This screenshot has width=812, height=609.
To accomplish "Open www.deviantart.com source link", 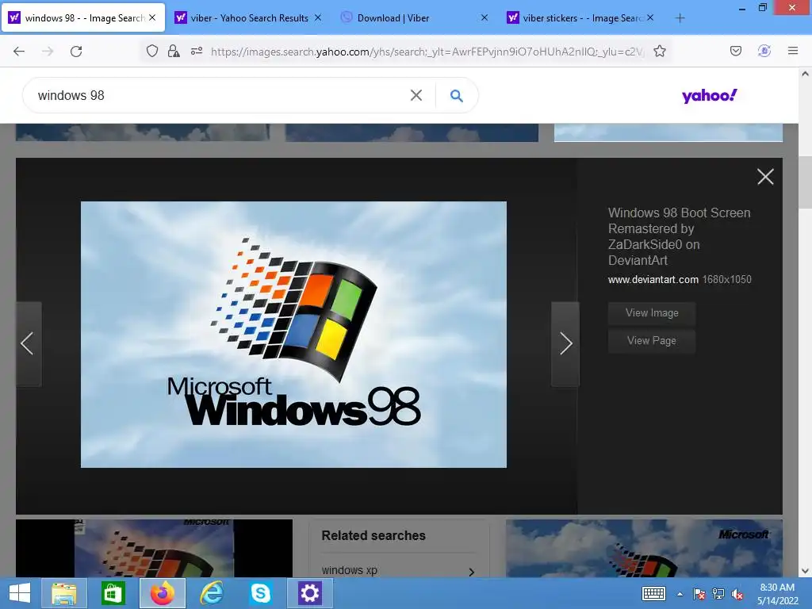I will click(x=653, y=280).
